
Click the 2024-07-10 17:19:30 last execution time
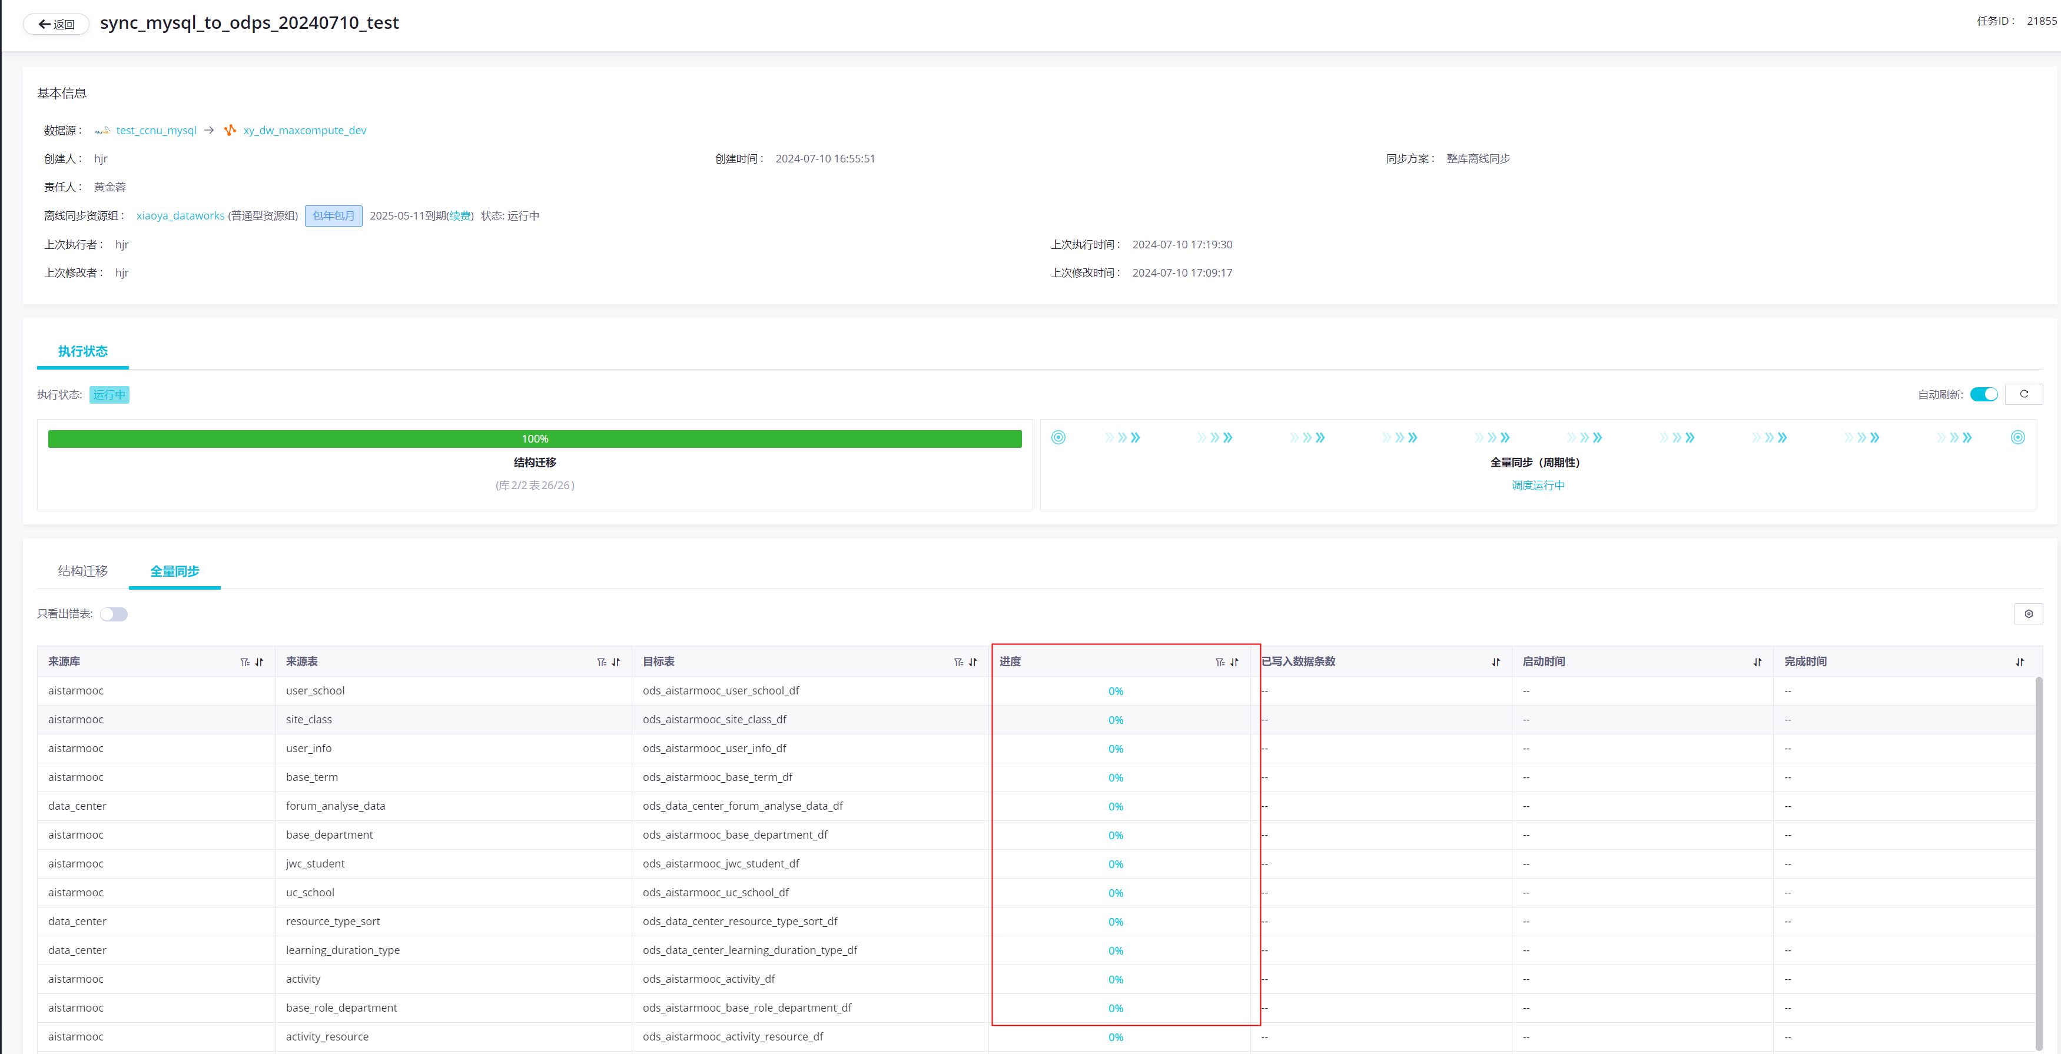1181,245
